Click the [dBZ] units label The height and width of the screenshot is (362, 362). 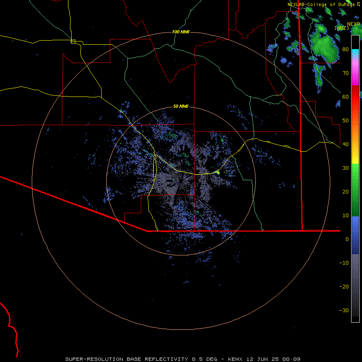coord(341,28)
